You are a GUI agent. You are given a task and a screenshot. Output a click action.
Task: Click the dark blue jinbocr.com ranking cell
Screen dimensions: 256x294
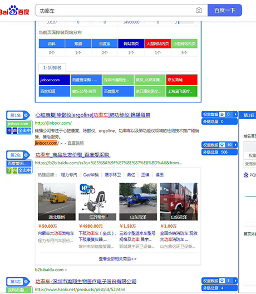point(55,80)
